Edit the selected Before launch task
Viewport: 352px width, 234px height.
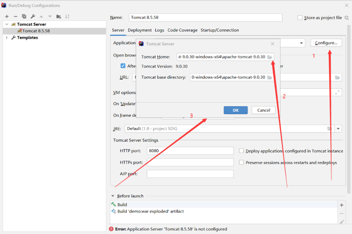tap(341, 222)
